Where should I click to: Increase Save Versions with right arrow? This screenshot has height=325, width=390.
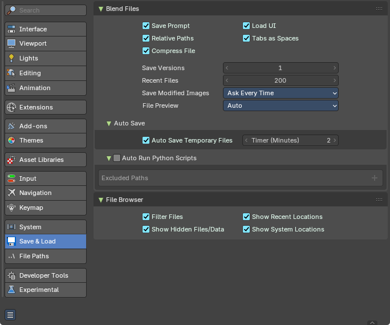(335, 68)
